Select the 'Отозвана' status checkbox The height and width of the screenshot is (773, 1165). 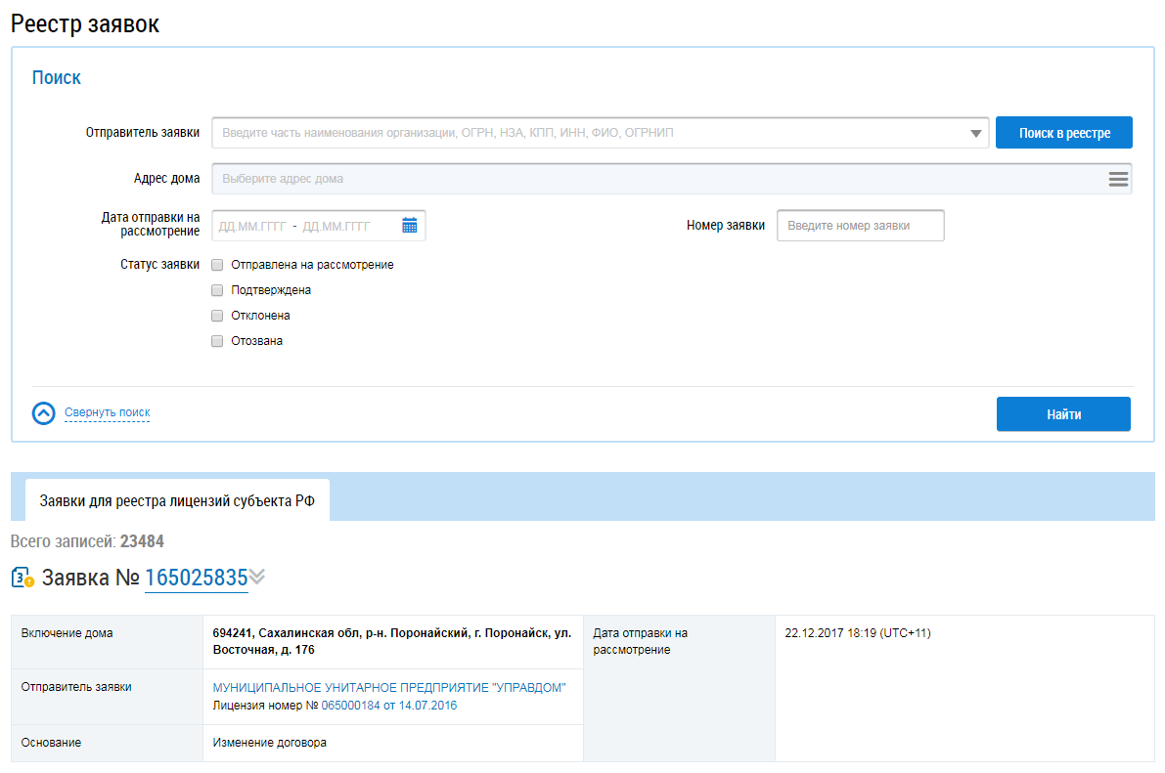[x=217, y=341]
